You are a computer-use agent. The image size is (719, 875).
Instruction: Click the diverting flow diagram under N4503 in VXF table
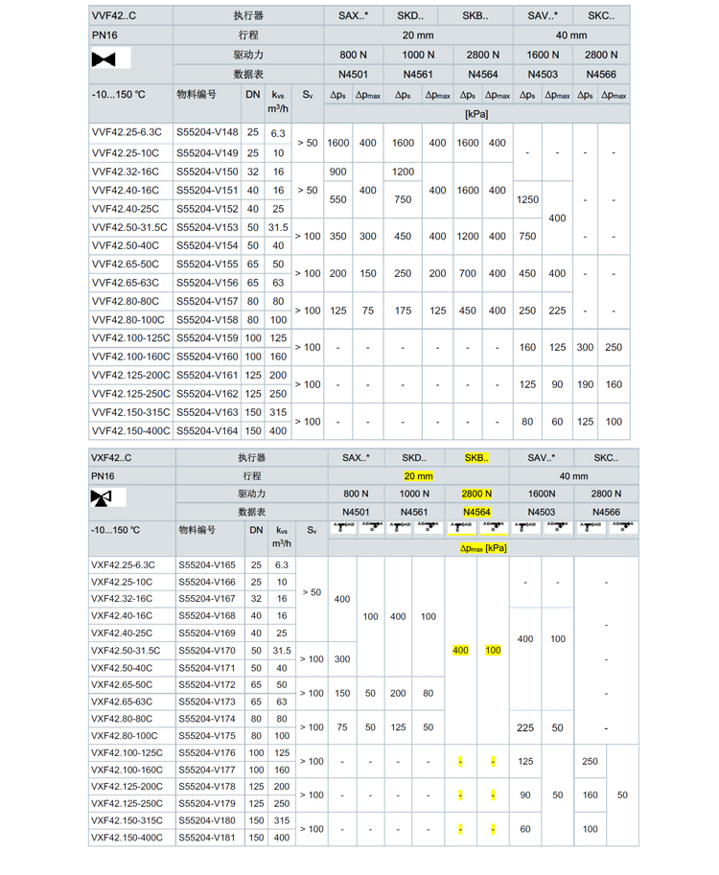point(558,527)
